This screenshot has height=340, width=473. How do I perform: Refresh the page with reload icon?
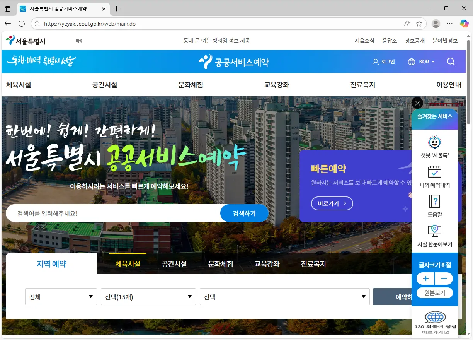click(x=22, y=24)
